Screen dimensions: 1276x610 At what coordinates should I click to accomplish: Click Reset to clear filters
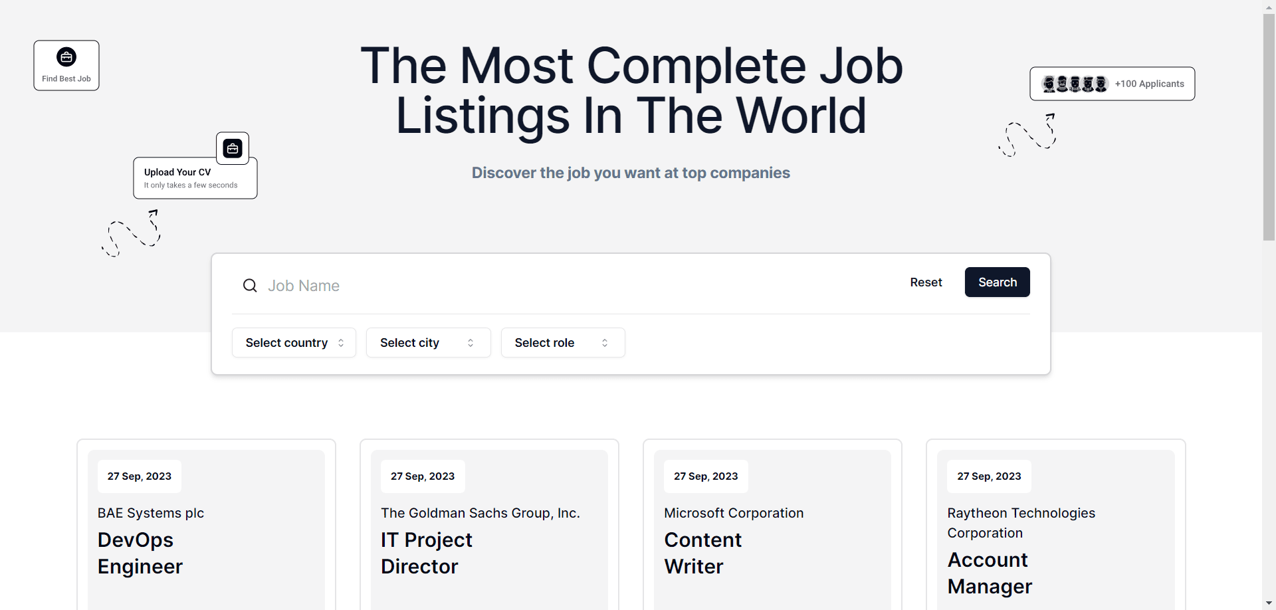tap(926, 282)
